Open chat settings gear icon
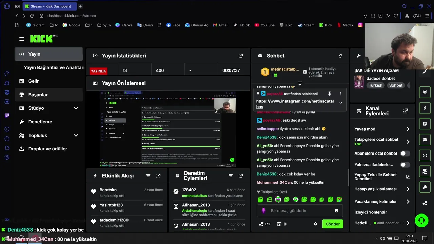434x244 pixels. 315,224
